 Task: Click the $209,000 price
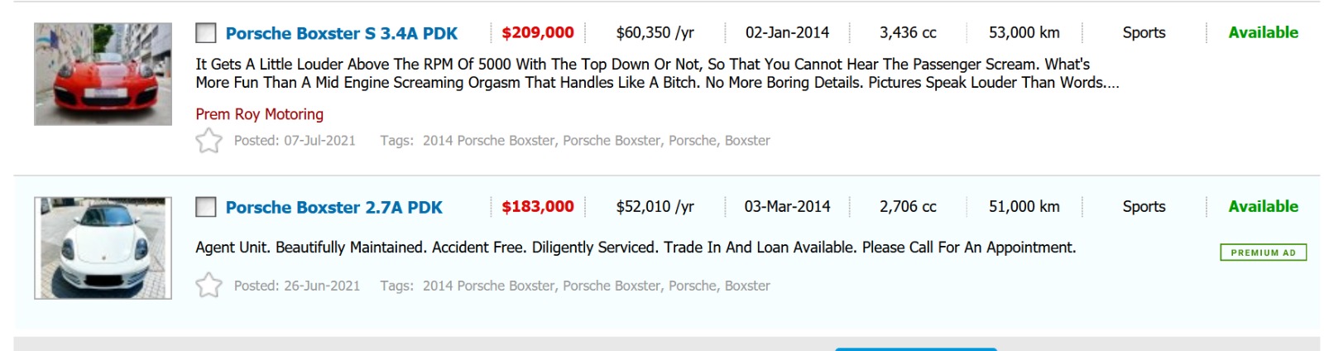click(537, 33)
